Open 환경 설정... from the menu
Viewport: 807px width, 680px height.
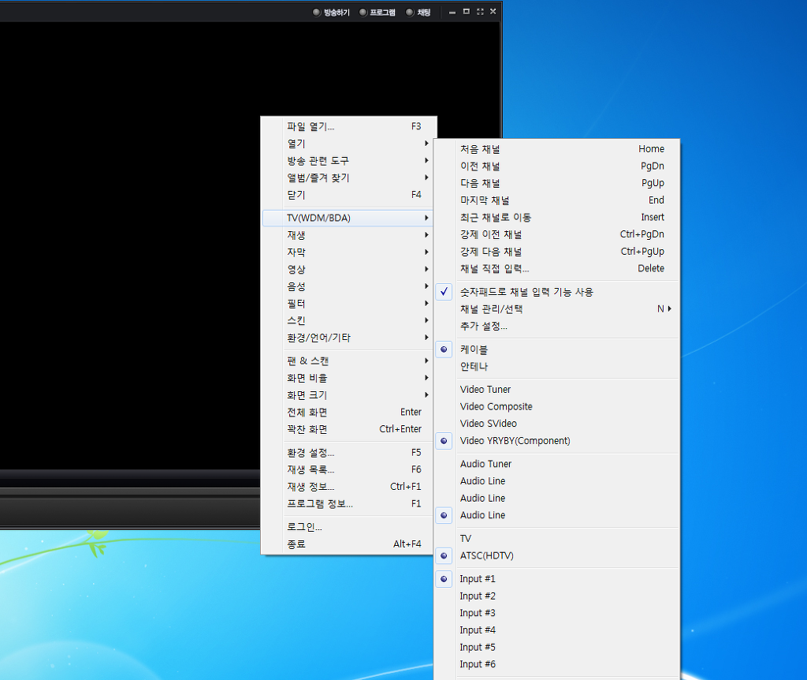[x=311, y=453]
